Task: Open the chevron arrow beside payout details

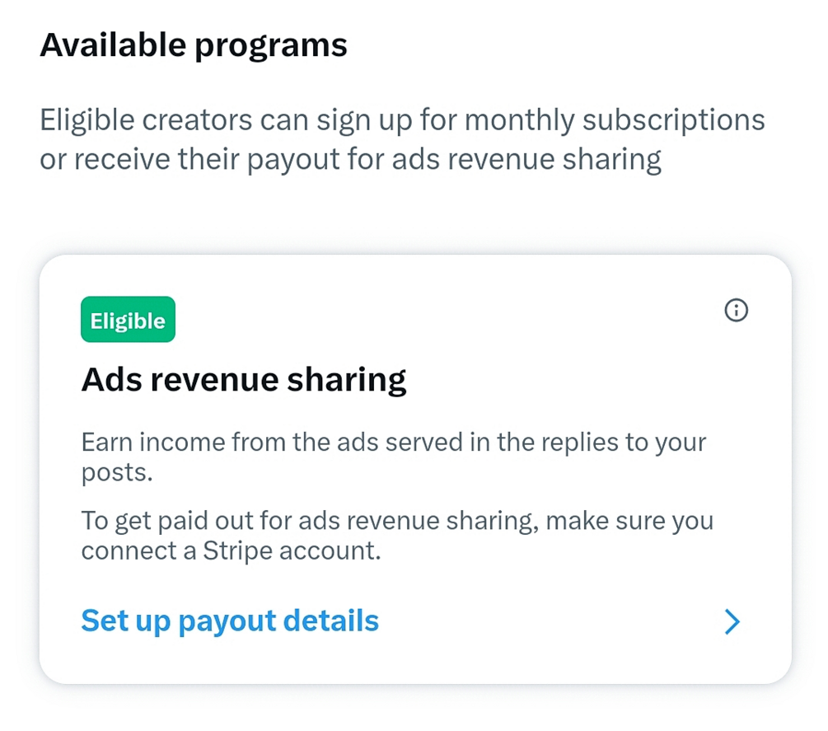Action: (x=732, y=623)
